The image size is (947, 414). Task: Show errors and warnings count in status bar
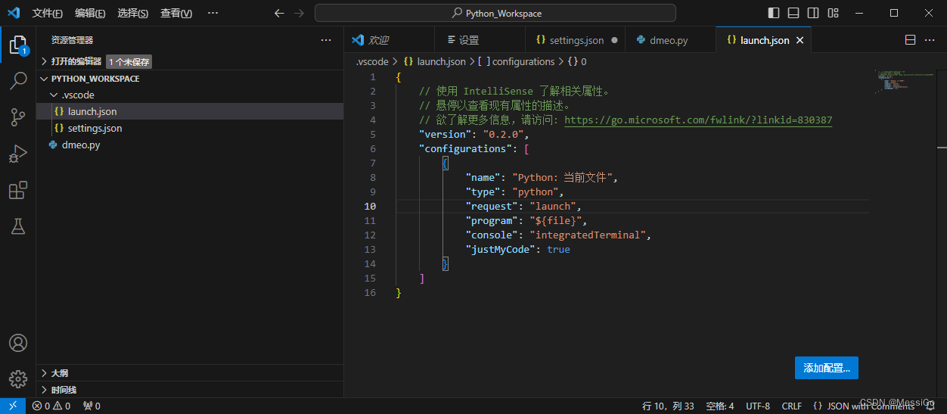(x=51, y=406)
